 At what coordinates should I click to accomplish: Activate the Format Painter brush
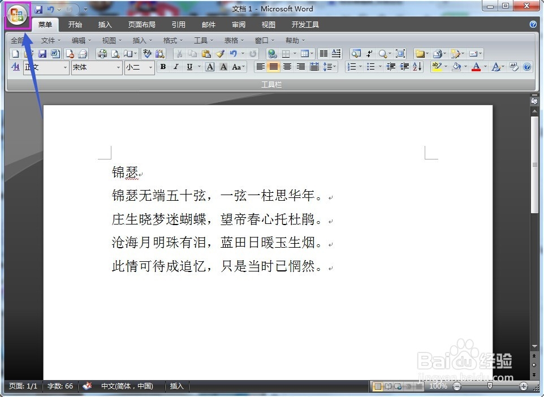coord(220,54)
